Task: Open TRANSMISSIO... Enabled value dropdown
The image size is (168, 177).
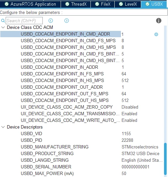Action: pyautogui.click(x=129, y=114)
